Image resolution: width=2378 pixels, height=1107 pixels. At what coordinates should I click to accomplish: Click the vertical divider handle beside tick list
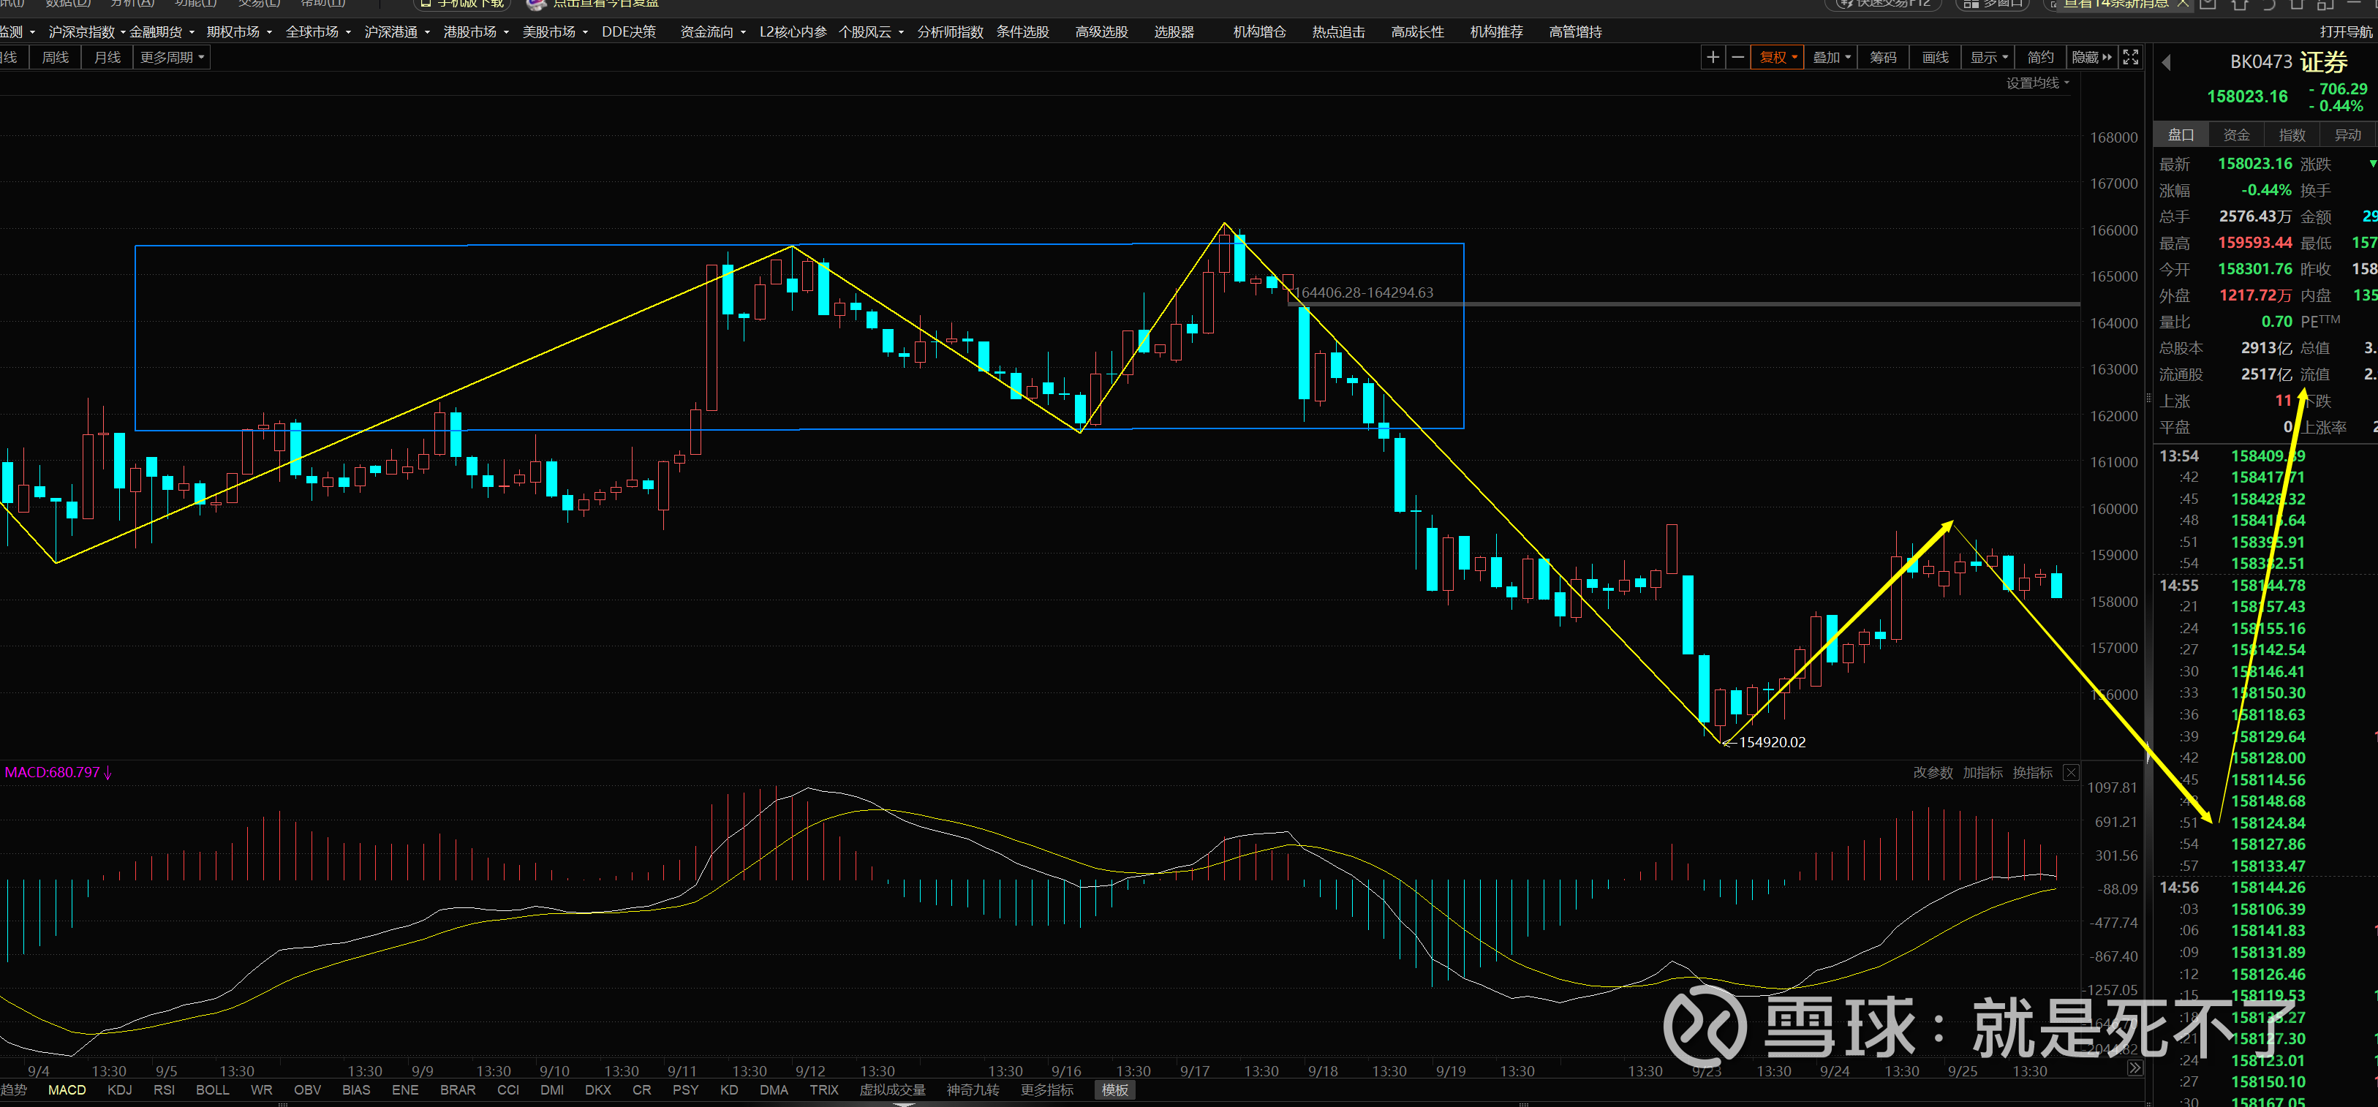[x=2149, y=752]
